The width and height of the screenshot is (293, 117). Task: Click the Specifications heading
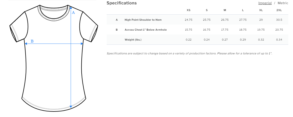[122, 3]
